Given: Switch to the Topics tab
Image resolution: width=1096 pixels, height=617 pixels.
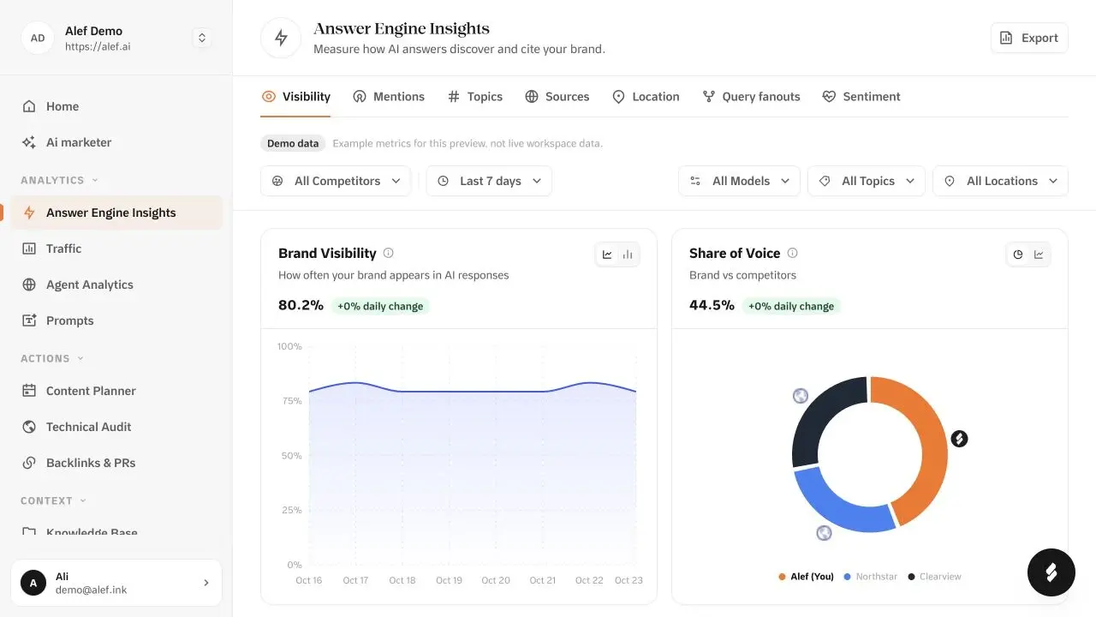Looking at the screenshot, I should [x=475, y=97].
